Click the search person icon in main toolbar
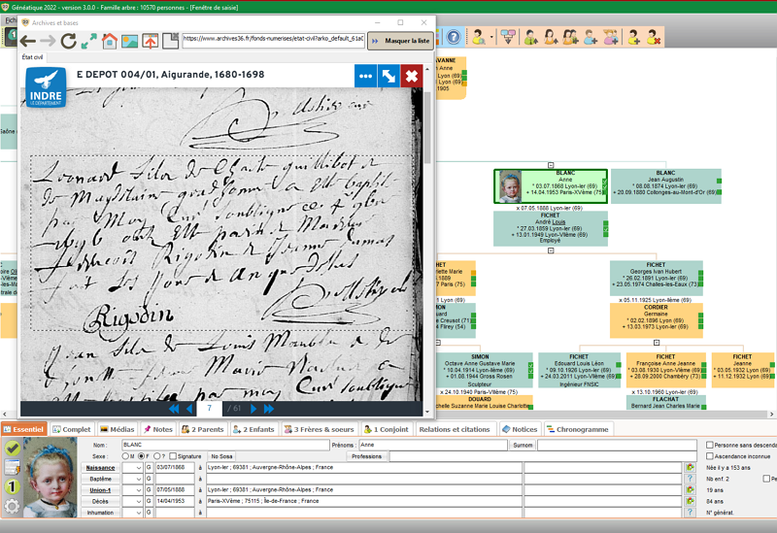 (479, 37)
